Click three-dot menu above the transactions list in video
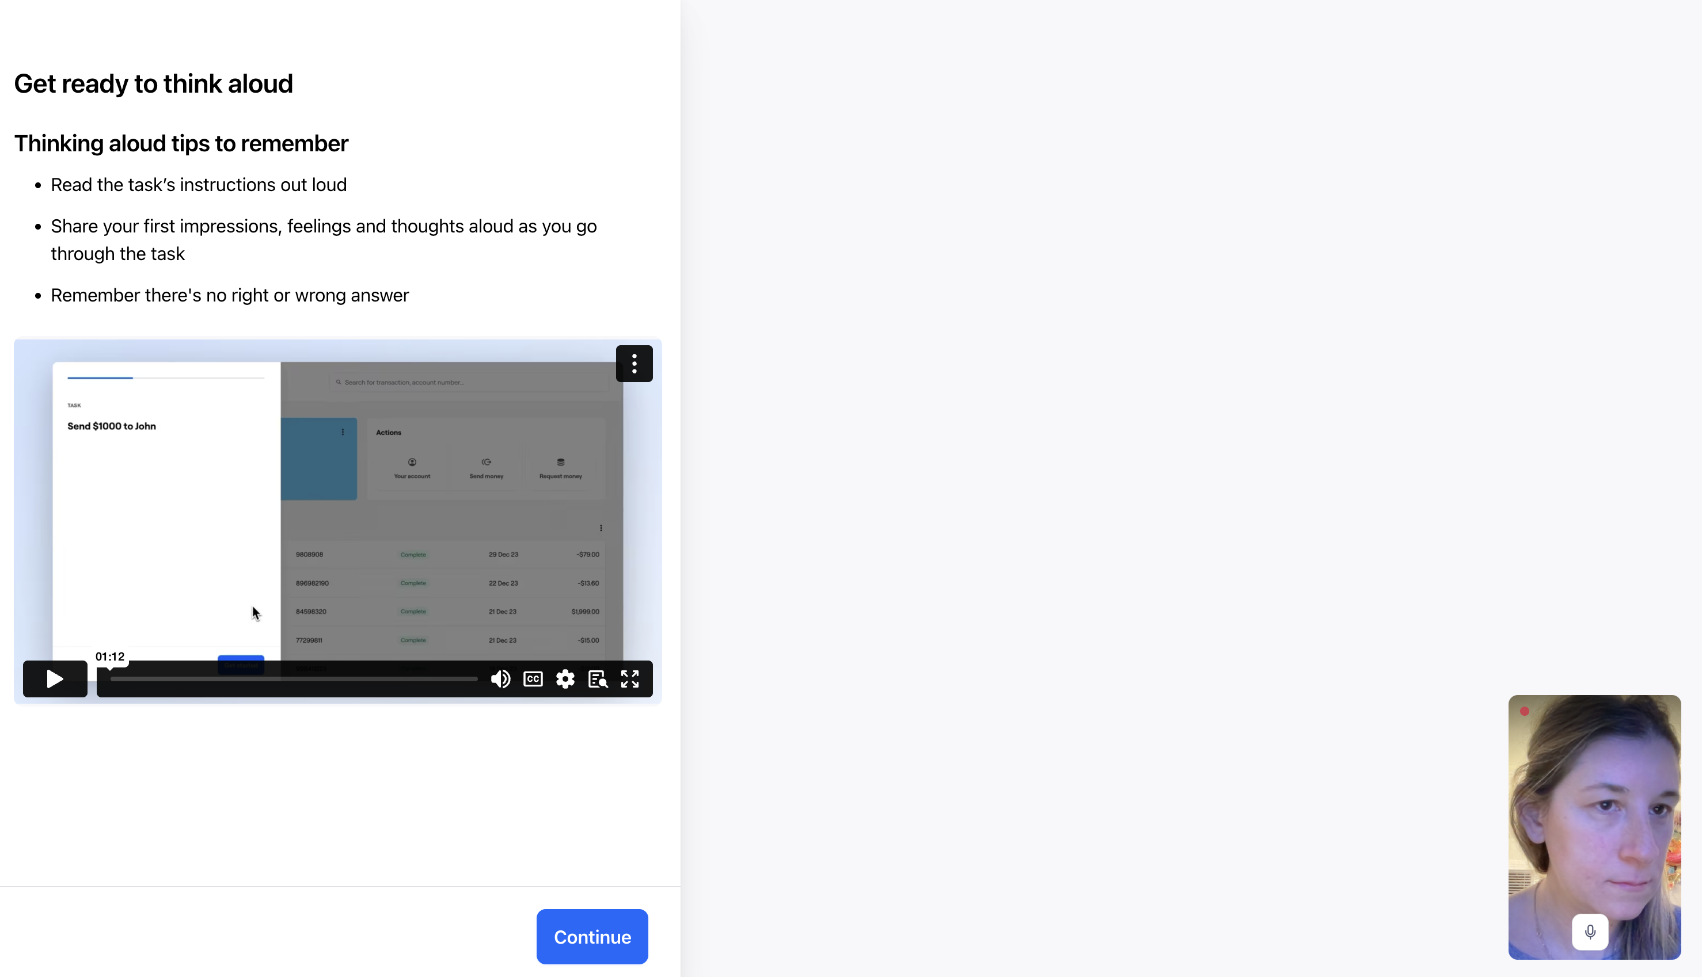 pyautogui.click(x=601, y=528)
